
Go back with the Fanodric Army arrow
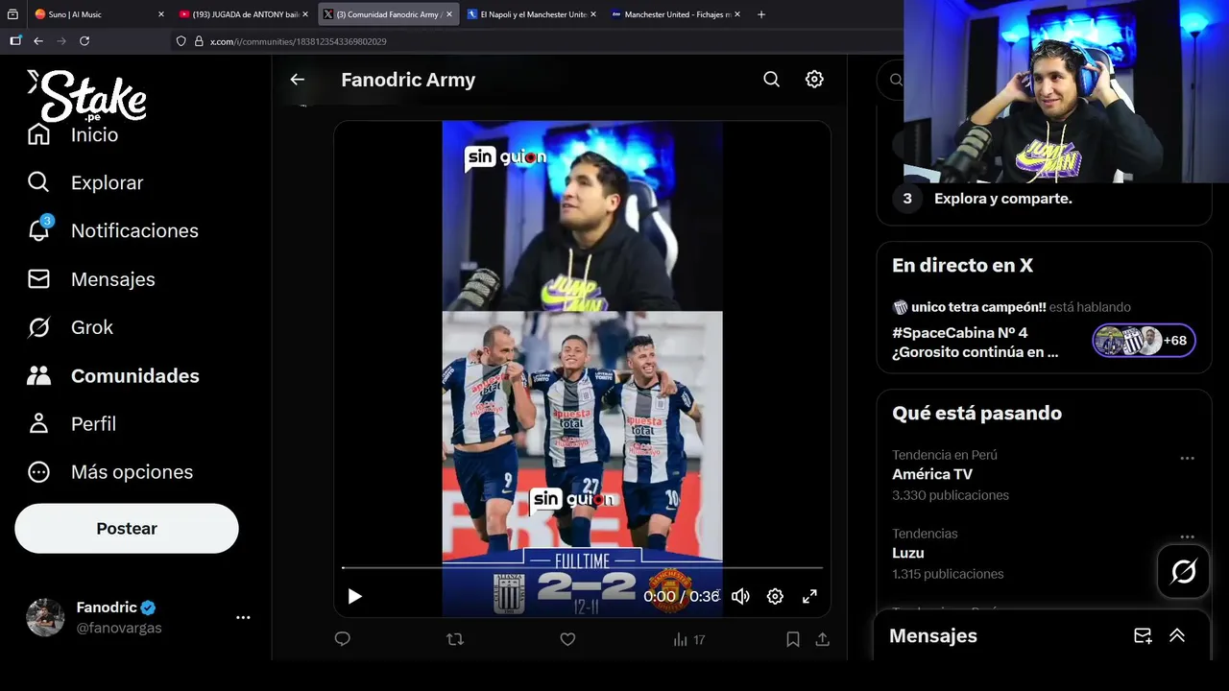pyautogui.click(x=298, y=80)
